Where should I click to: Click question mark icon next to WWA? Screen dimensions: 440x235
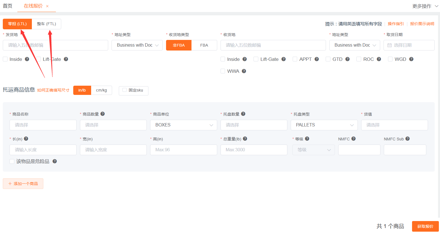coord(244,71)
